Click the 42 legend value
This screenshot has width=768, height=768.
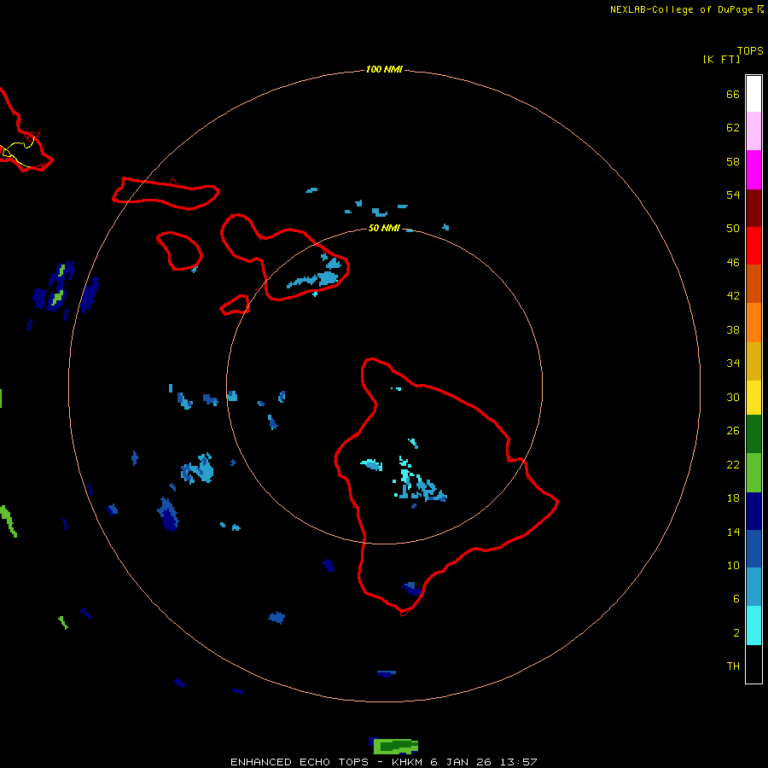[733, 296]
